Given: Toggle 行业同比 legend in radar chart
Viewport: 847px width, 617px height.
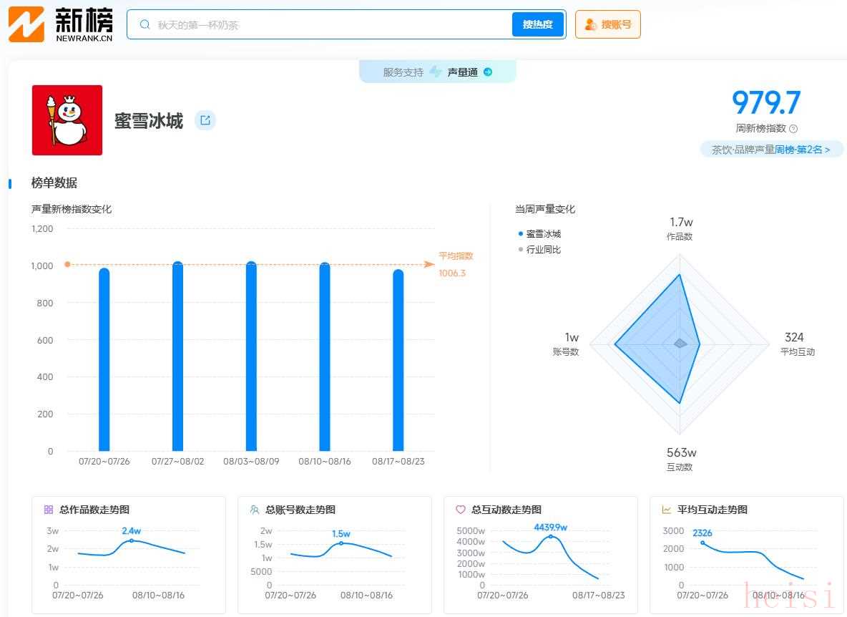Looking at the screenshot, I should (x=539, y=250).
